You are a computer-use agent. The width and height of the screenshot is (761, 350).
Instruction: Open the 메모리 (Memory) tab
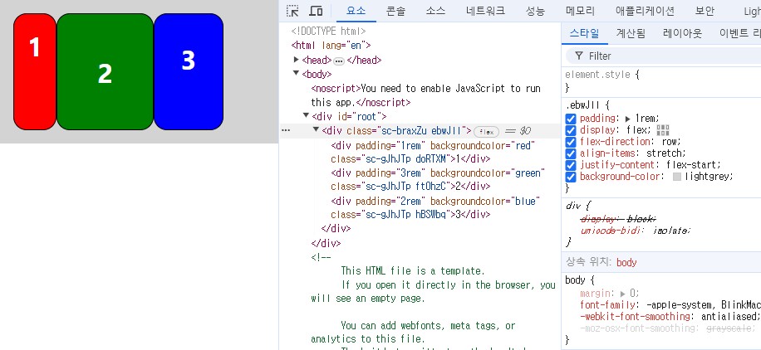(580, 11)
